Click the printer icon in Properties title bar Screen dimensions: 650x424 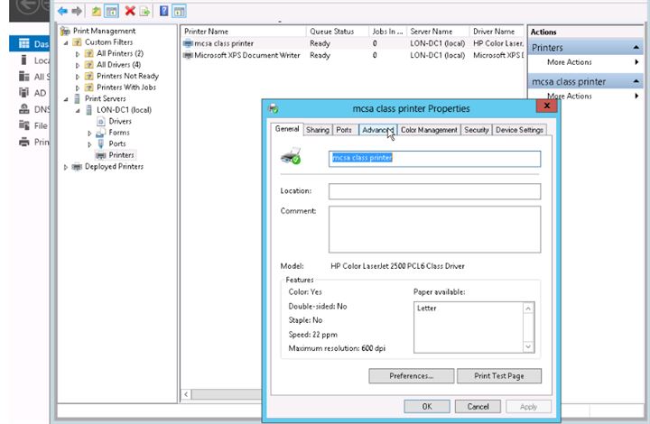(x=274, y=109)
